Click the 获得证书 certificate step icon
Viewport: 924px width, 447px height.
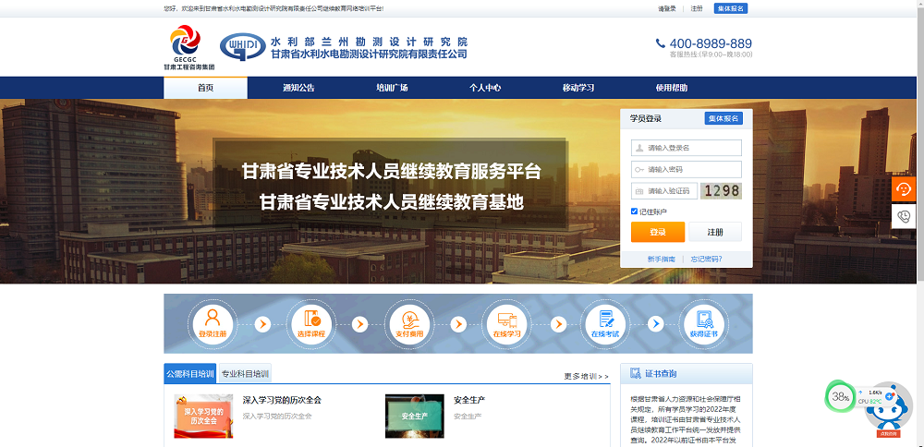tap(703, 322)
